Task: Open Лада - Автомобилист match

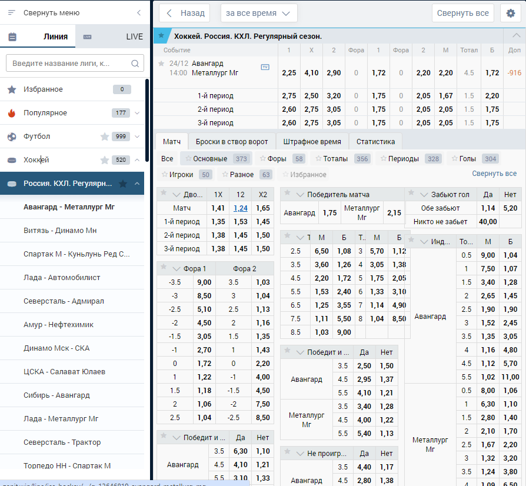Action: (72, 277)
